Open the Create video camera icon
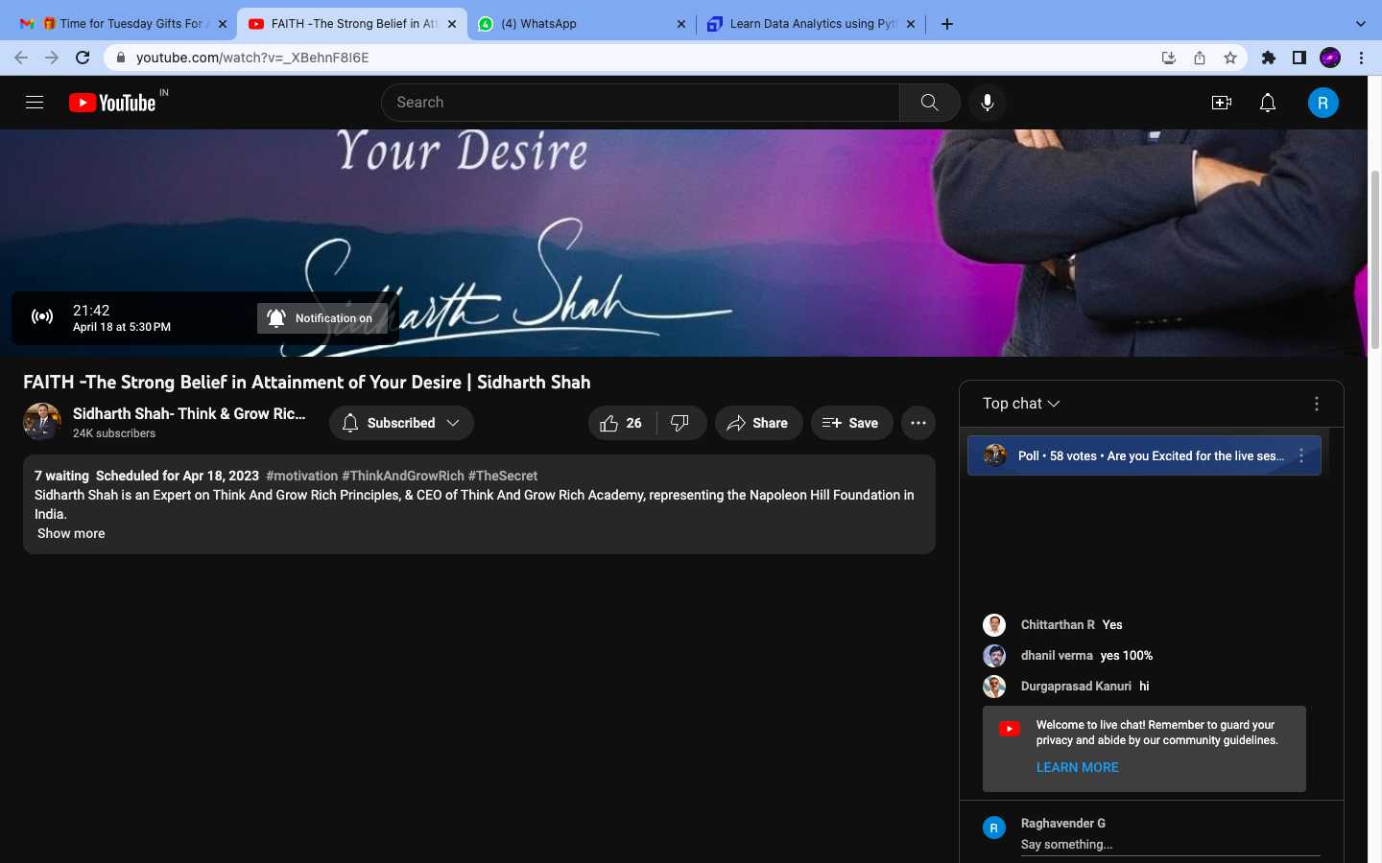Image resolution: width=1382 pixels, height=863 pixels. pos(1221,103)
